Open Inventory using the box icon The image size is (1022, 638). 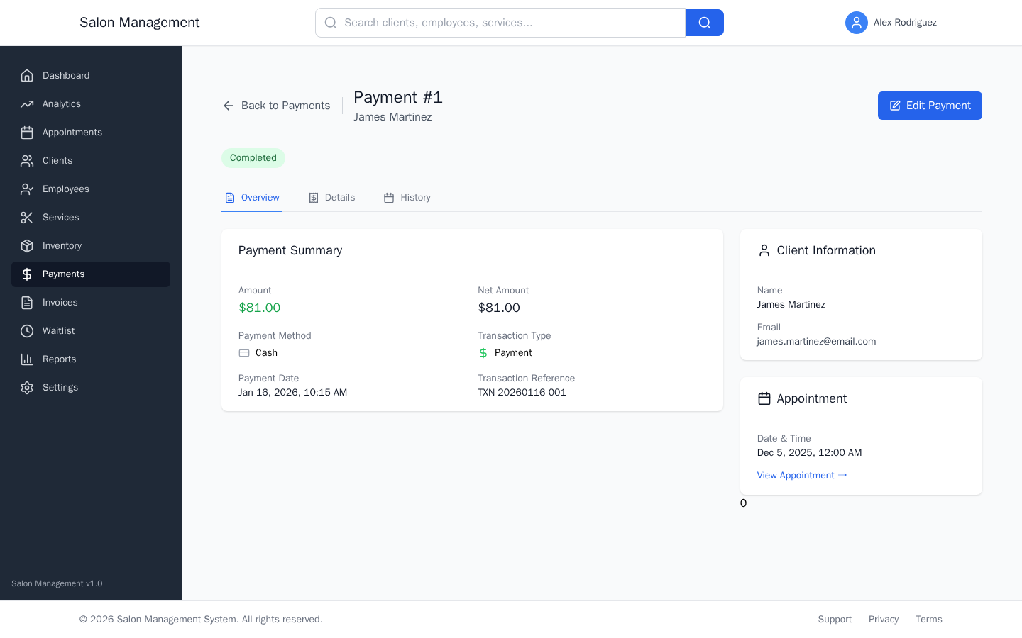point(26,245)
